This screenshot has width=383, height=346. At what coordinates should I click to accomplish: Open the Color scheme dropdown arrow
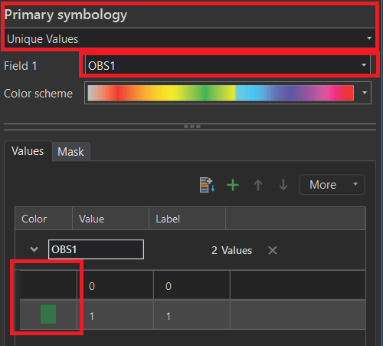(x=365, y=93)
